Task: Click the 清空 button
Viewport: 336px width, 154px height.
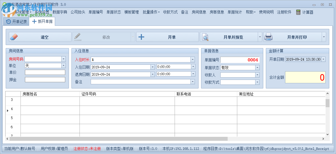Action: point(40,37)
